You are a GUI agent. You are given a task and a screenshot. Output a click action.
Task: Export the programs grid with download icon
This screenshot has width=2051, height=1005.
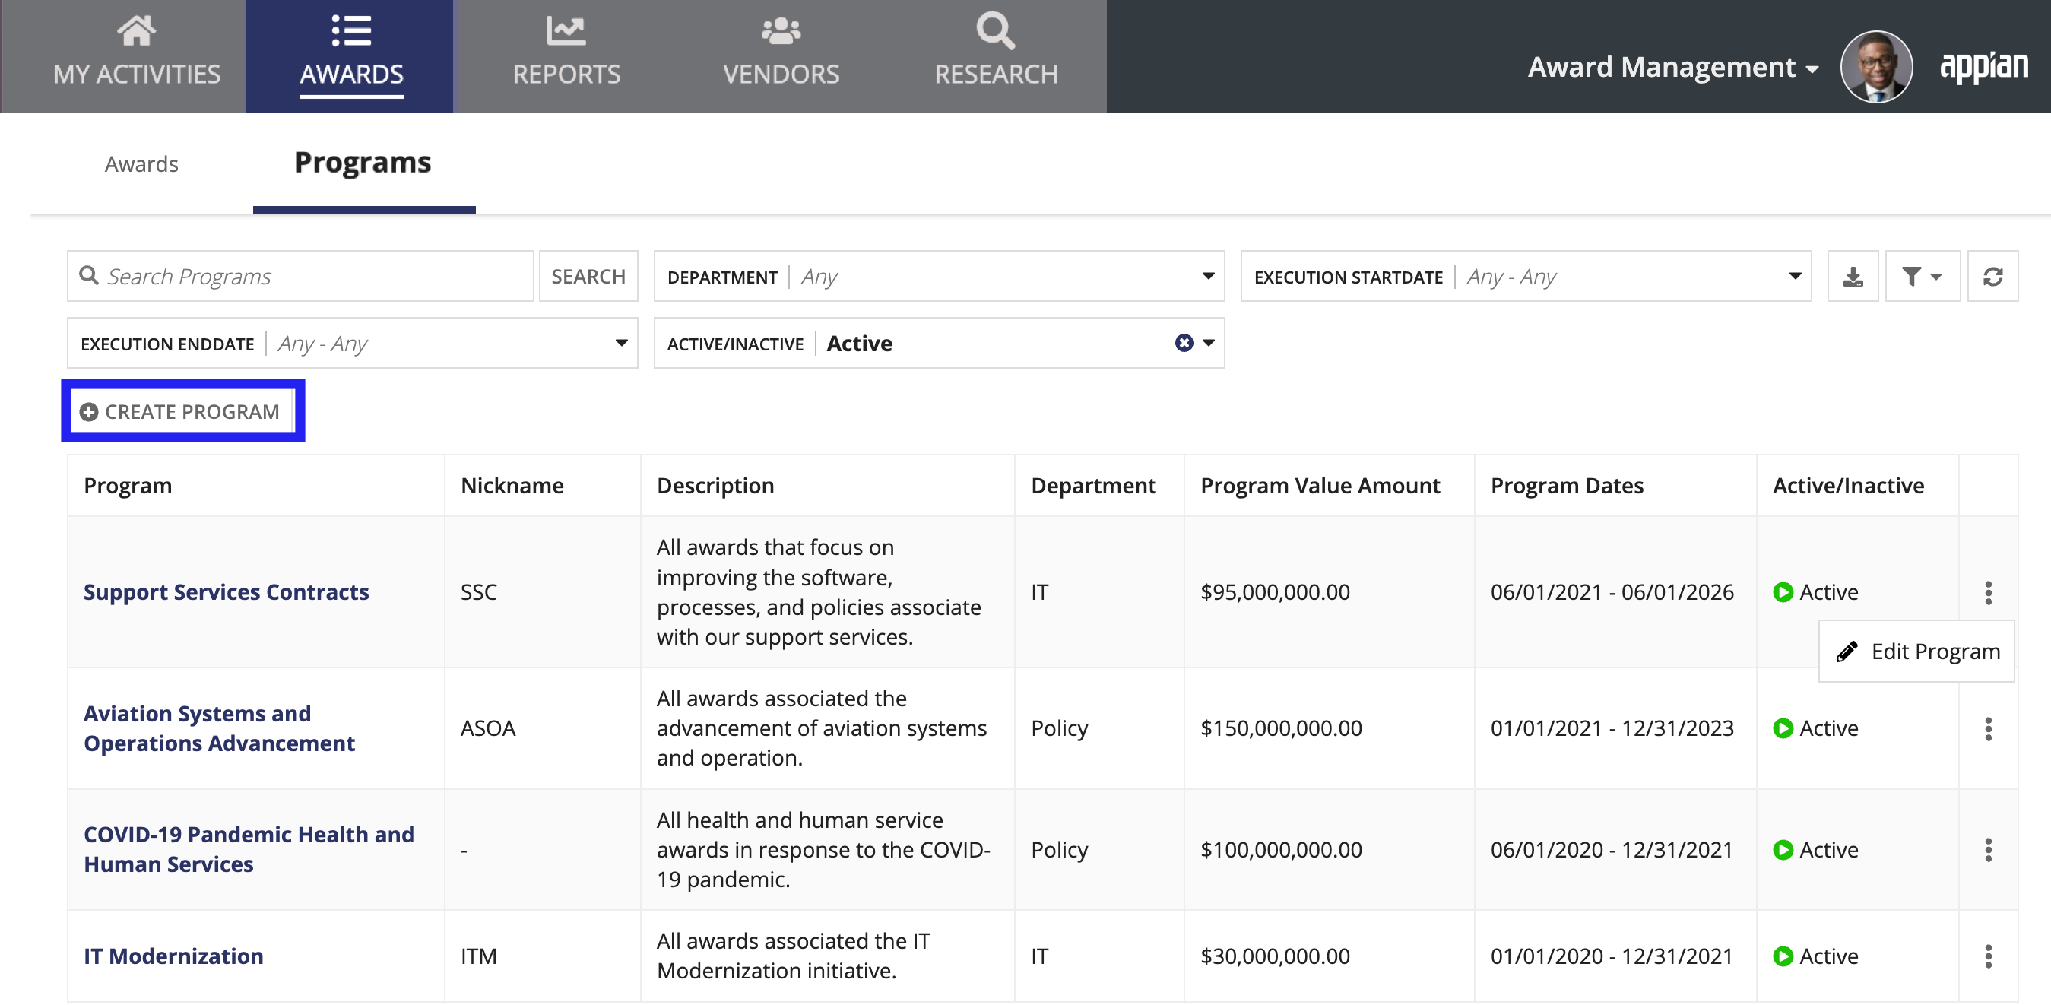[x=1852, y=276]
